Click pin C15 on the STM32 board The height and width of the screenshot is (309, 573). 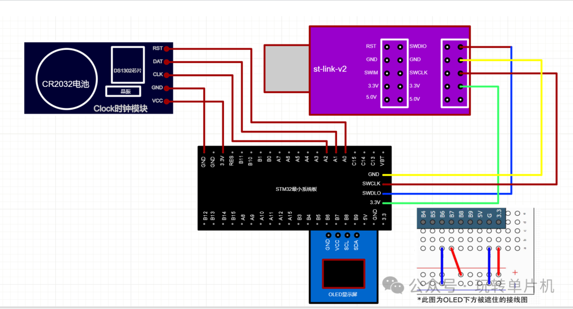[x=354, y=161]
